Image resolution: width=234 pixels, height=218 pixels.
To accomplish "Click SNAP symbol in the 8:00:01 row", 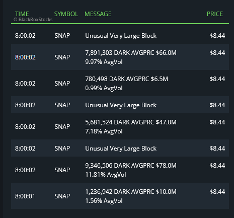I will (x=62, y=196).
